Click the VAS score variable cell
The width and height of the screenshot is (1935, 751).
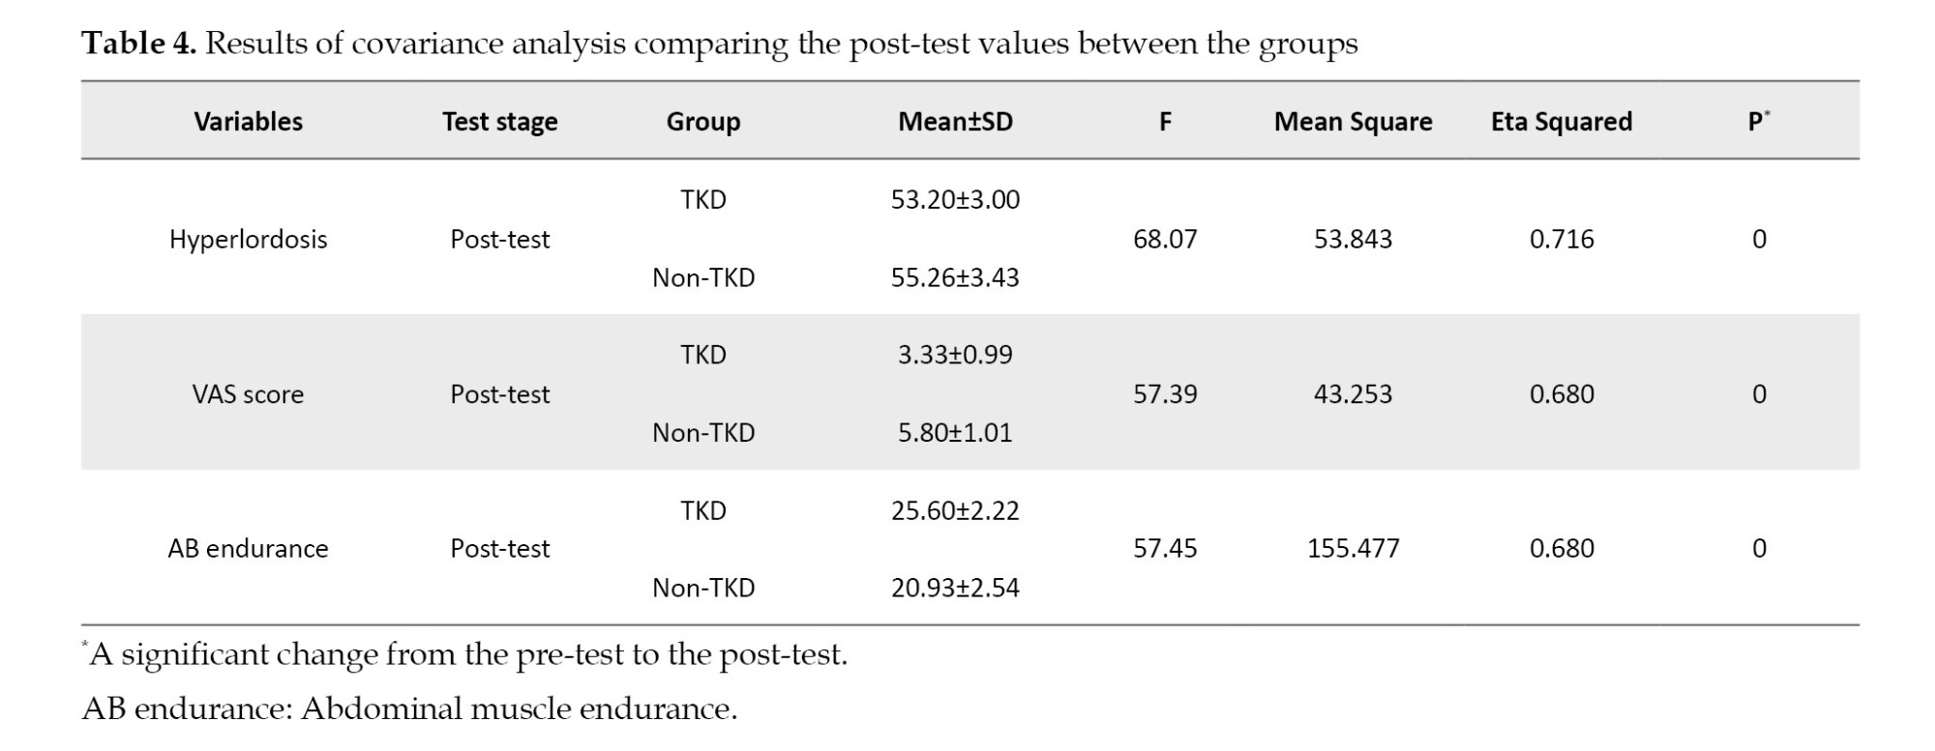pos(248,393)
